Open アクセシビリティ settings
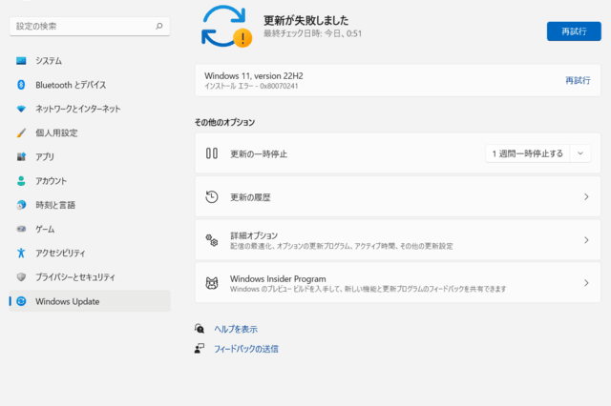Image resolution: width=611 pixels, height=406 pixels. 90,254
